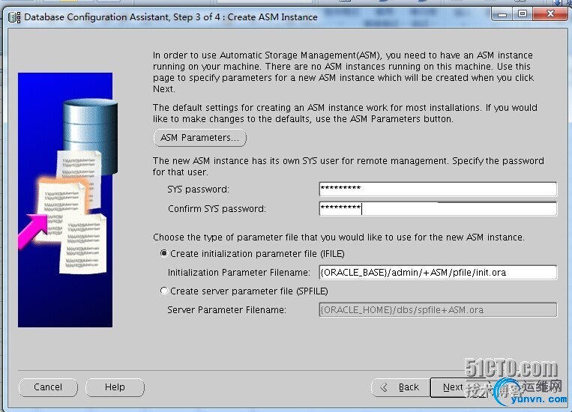Image resolution: width=572 pixels, height=412 pixels.
Task: Maximize the Database Configuration Assistant window
Action: click(x=523, y=14)
